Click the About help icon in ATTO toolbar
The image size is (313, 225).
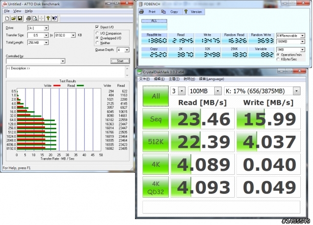click(48, 19)
